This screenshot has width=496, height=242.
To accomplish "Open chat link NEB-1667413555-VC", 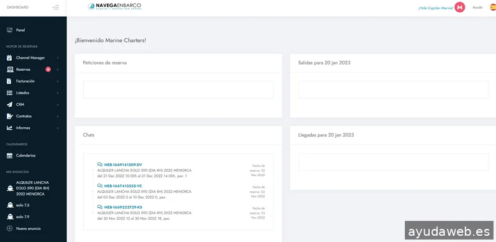I will point(123,186).
